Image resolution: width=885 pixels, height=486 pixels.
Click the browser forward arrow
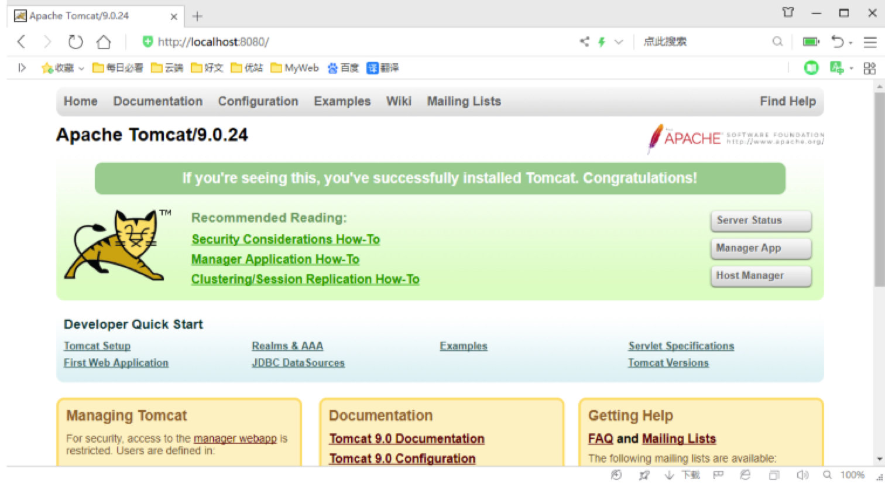coord(47,42)
